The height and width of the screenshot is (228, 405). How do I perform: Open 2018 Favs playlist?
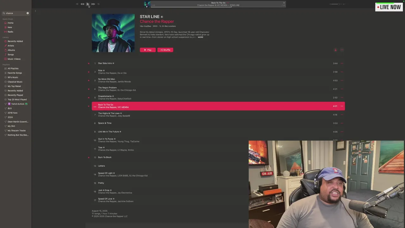point(12,113)
